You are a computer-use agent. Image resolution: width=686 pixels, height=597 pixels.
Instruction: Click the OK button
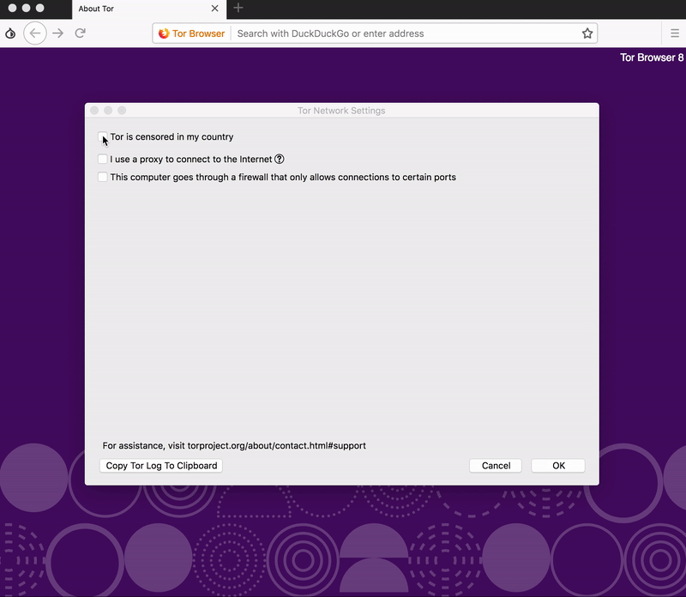pyautogui.click(x=557, y=465)
